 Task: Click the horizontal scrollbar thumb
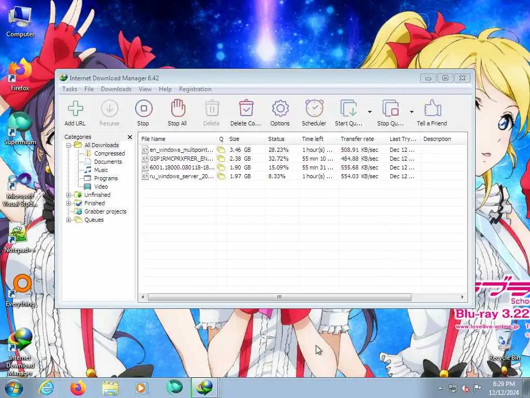coord(280,297)
